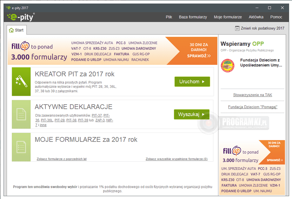Click Zobacz wszystkie wypełnione formularze (0)
The image size is (292, 199).
(176, 159)
